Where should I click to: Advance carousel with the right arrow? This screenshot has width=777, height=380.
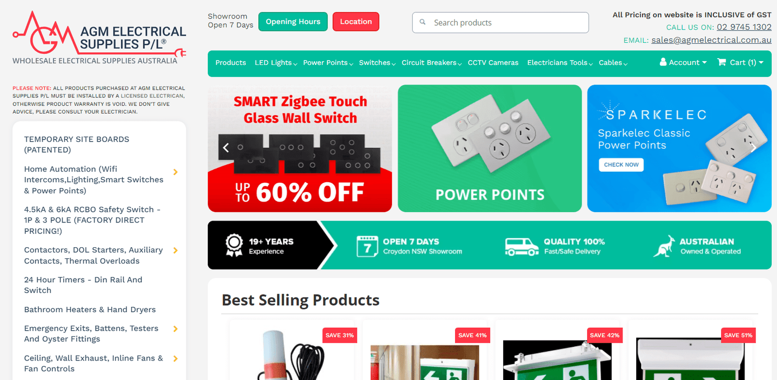[753, 148]
